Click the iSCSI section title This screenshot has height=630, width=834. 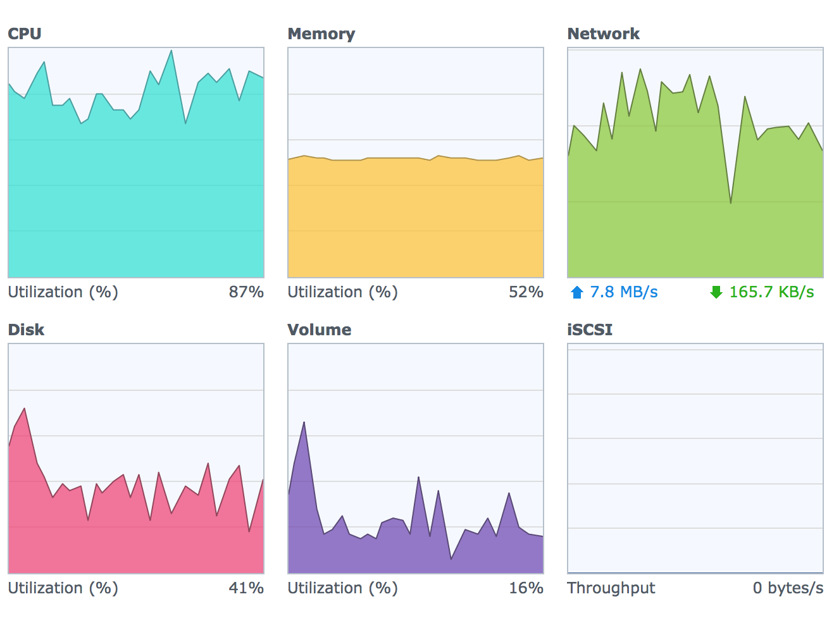(590, 330)
